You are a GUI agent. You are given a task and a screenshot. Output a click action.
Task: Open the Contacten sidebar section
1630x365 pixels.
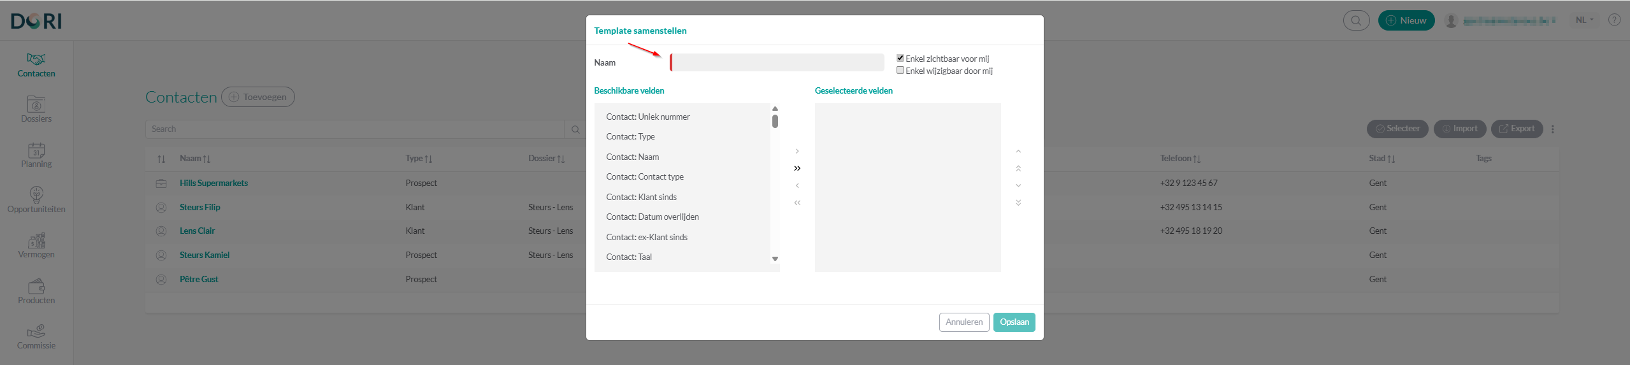pyautogui.click(x=36, y=66)
